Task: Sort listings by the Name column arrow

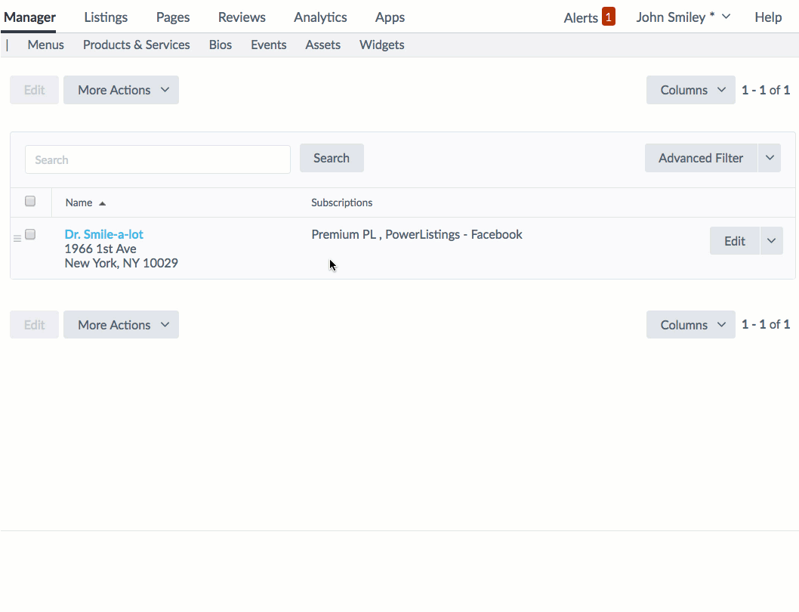Action: [x=102, y=202]
